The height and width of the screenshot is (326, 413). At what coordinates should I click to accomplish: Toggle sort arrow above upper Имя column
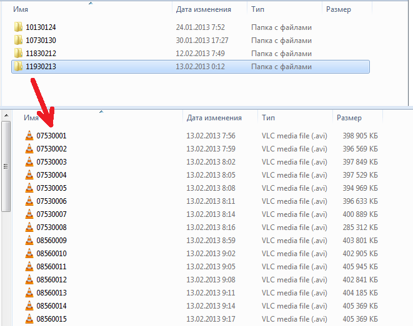pyautogui.click(x=91, y=4)
